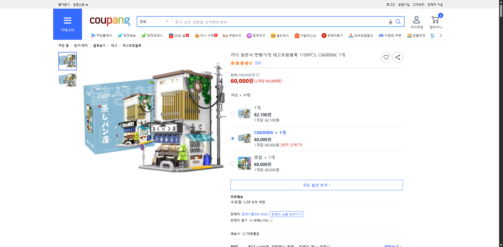The image size is (503, 247).
Task: Share the product via share icon
Action: 397,57
